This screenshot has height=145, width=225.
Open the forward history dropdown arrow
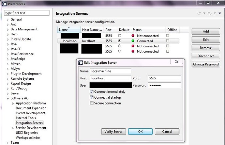[215, 13]
